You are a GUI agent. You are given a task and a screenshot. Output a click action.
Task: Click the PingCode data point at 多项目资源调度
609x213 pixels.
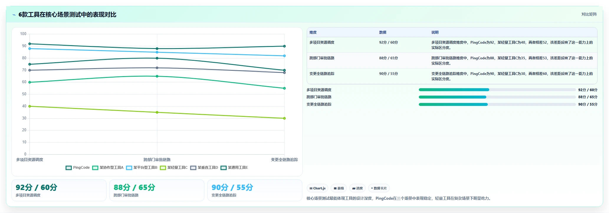point(29,44)
